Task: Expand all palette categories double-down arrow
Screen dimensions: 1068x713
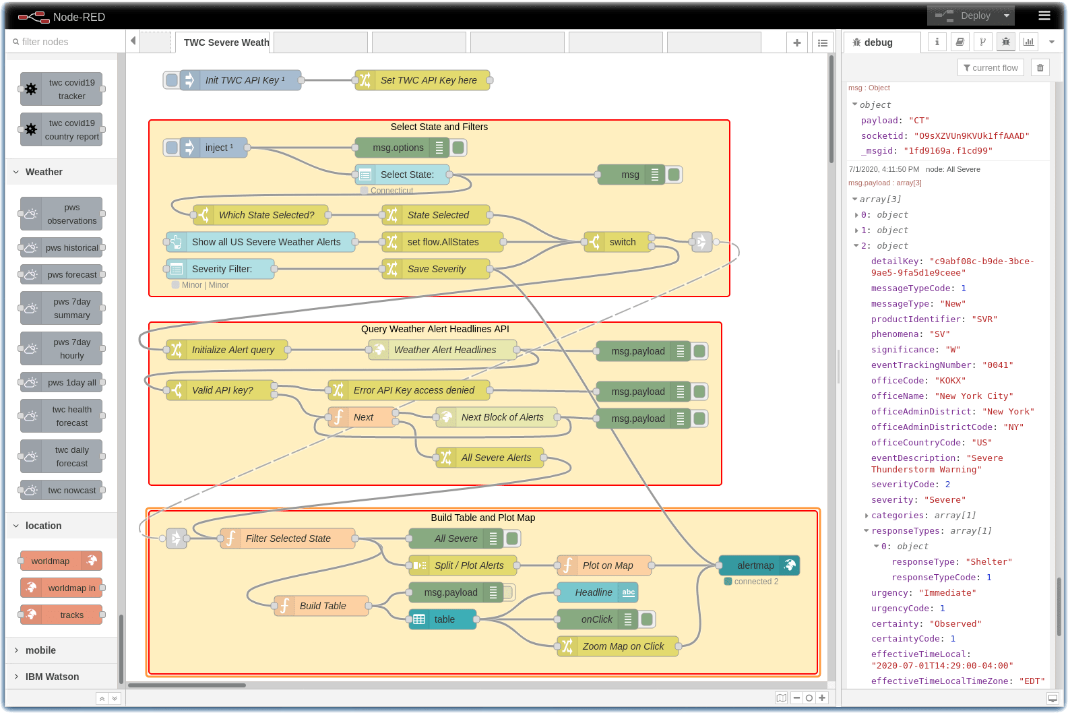Action: (x=114, y=698)
